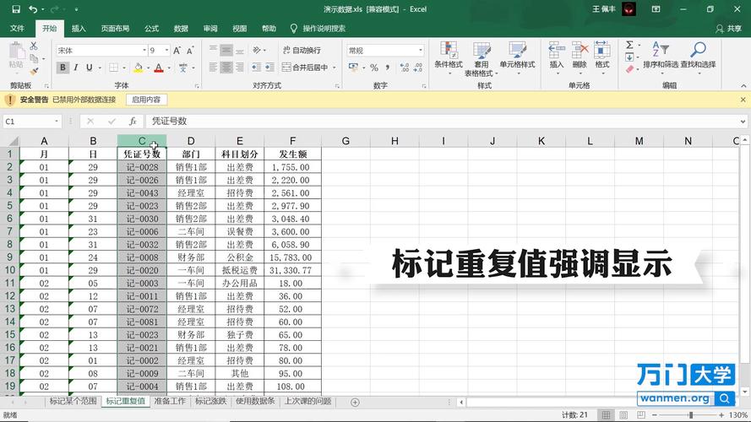The width and height of the screenshot is (751, 422).
Task: Select the 使用数据条 sheet tab
Action: pos(255,402)
